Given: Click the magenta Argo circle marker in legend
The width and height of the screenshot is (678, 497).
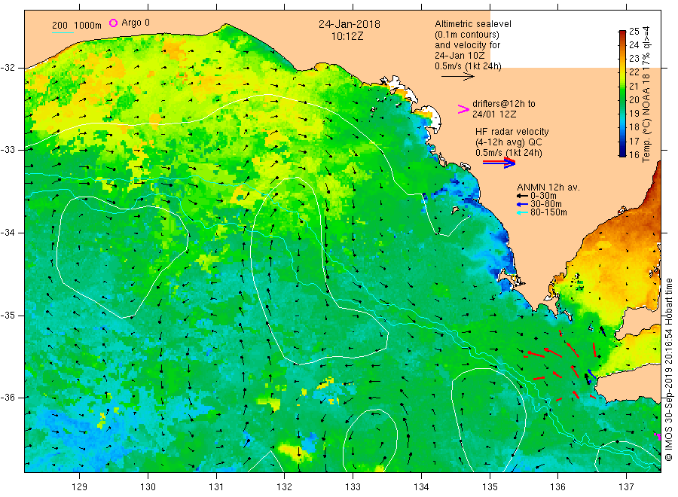Looking at the screenshot, I should point(113,23).
